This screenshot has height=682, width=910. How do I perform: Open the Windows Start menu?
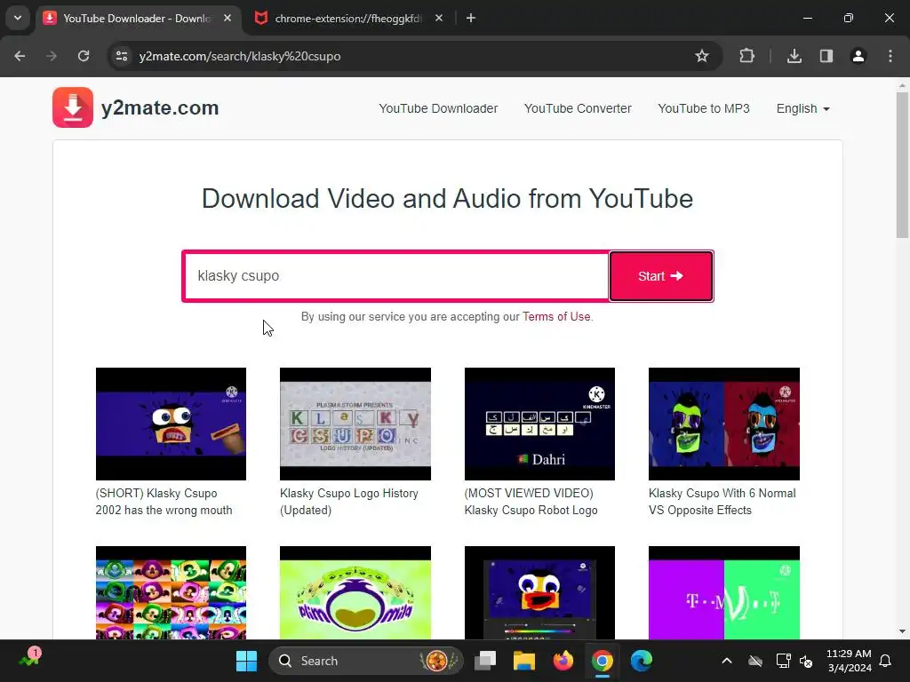tap(246, 661)
